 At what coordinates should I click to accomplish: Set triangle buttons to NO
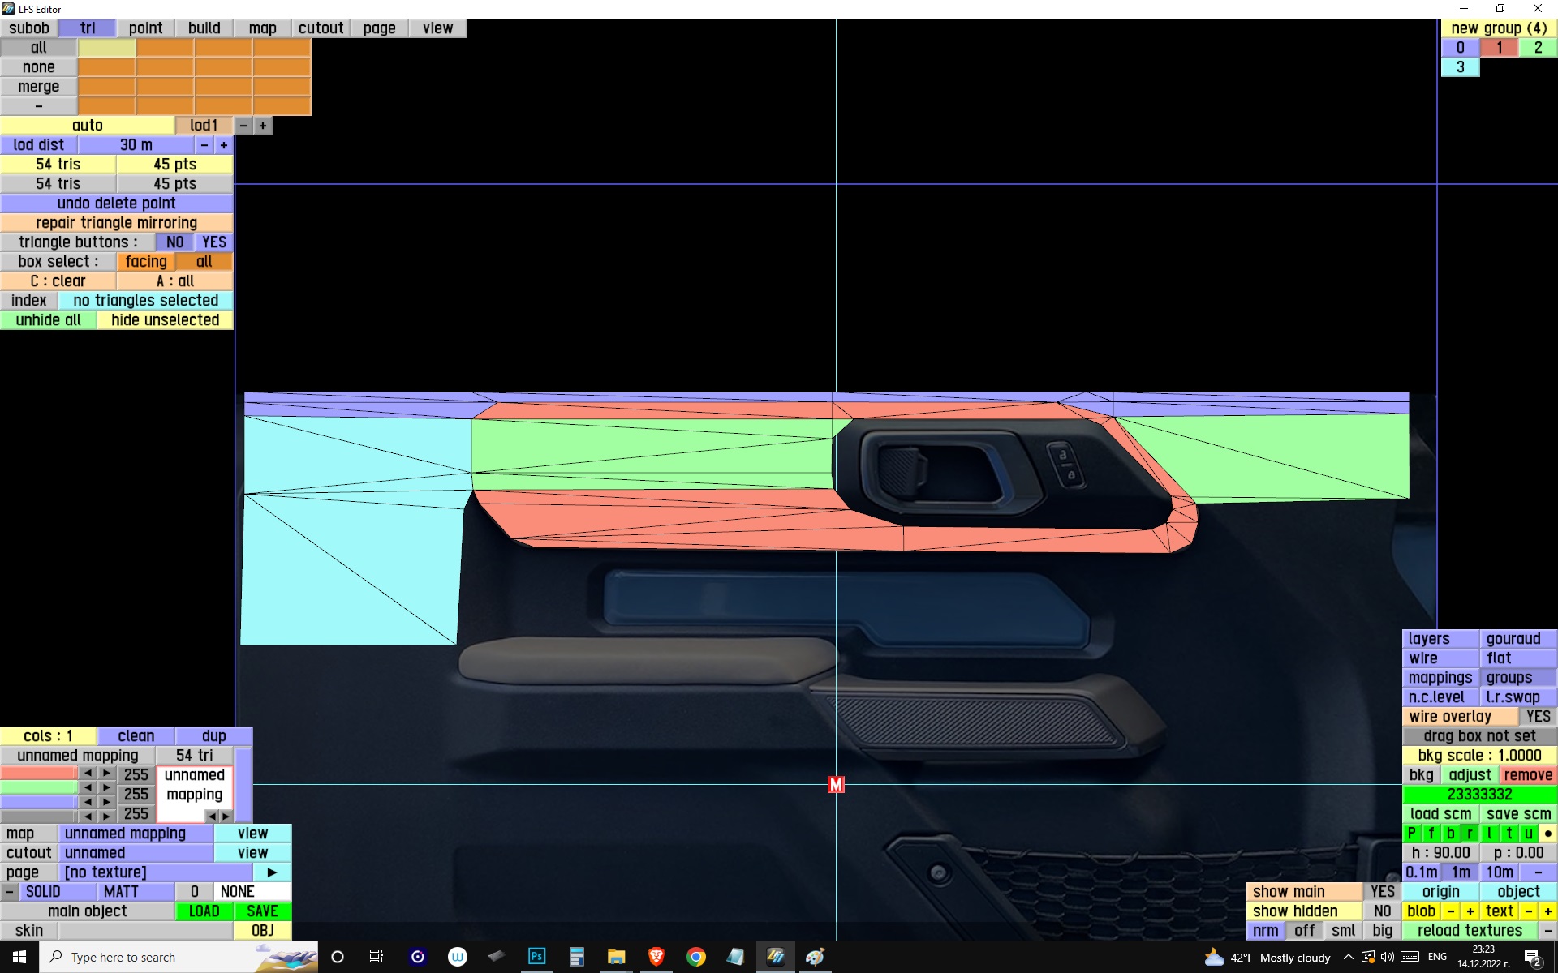tap(174, 242)
